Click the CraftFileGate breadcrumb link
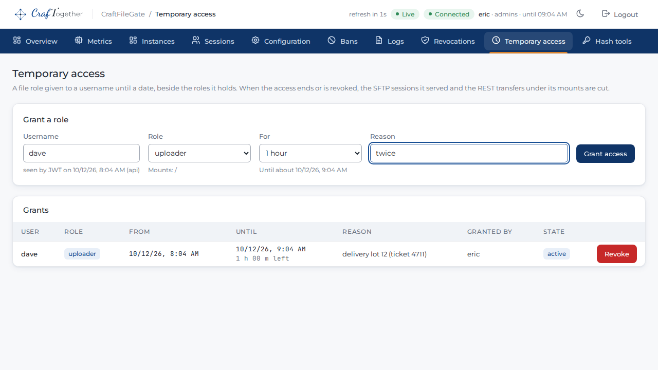 click(x=123, y=14)
